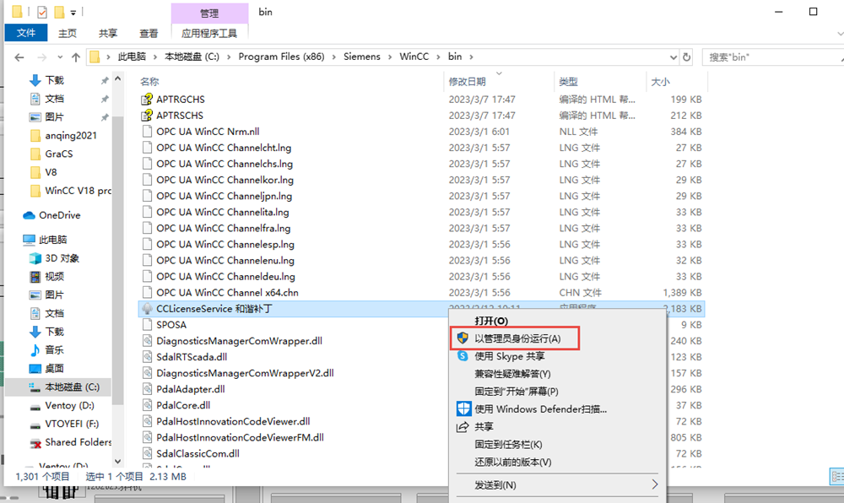Select the 音乐 music note icon
Image resolution: width=844 pixels, height=503 pixels.
(x=35, y=349)
